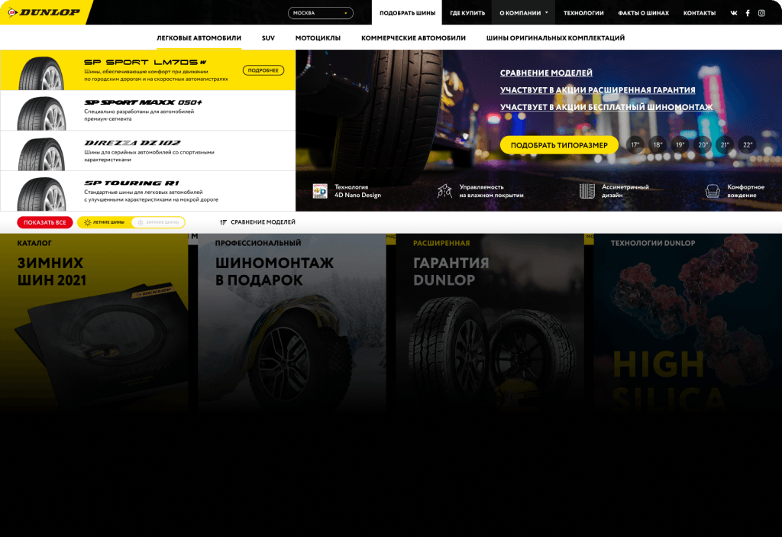Click the yellow Подобрать типоразмер button
Image resolution: width=782 pixels, height=537 pixels.
click(559, 145)
